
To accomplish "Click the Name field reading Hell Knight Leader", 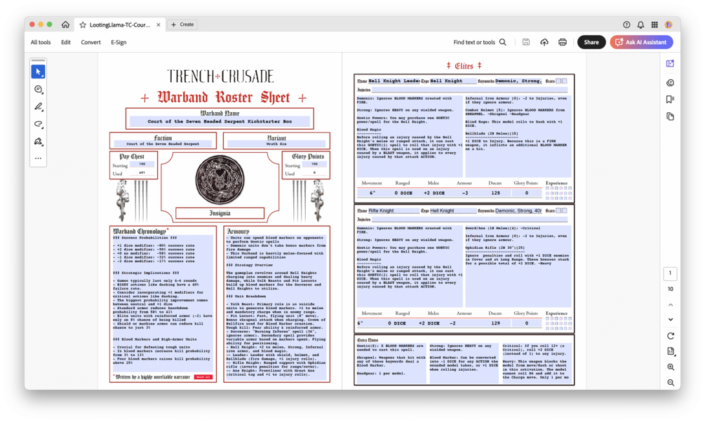I will coord(394,81).
